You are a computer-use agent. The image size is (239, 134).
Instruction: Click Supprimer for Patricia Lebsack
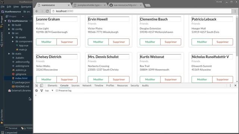tap(223, 42)
